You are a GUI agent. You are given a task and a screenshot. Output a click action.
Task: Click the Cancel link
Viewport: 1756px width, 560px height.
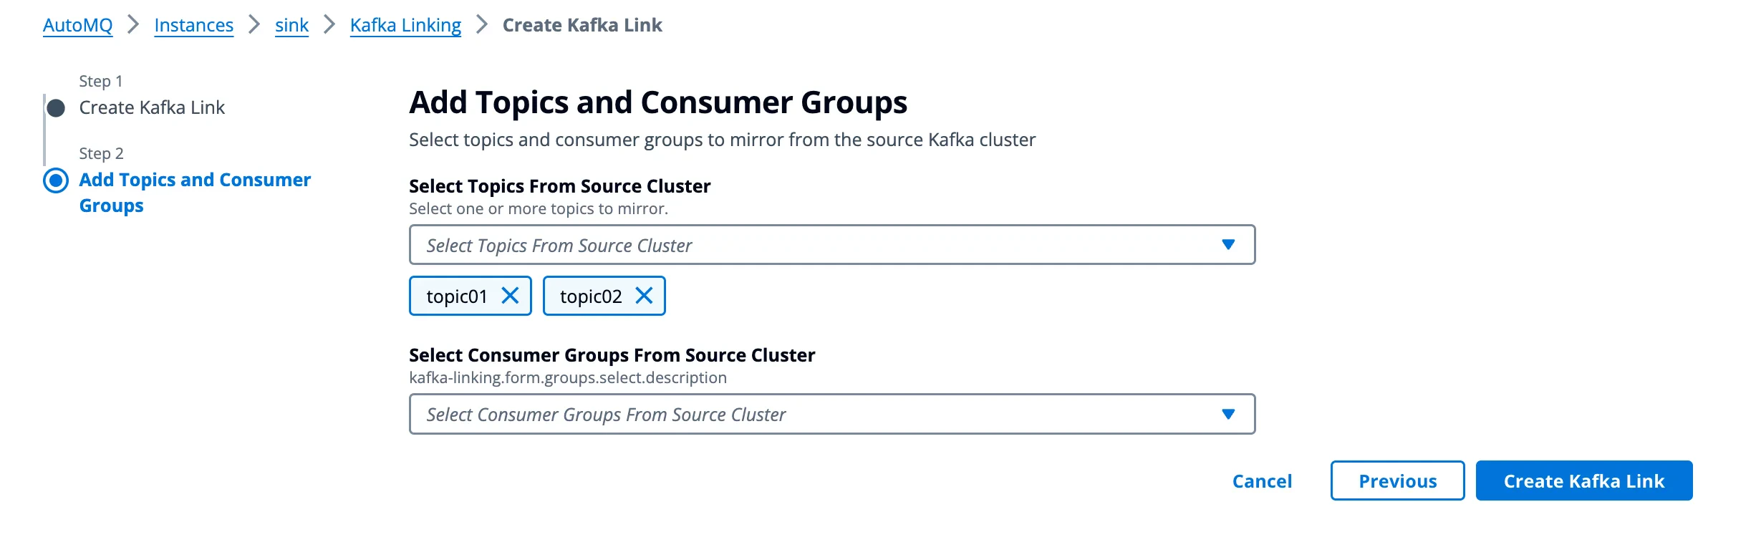click(x=1261, y=481)
